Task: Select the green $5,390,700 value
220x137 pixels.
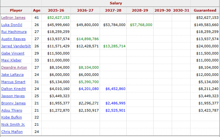Action: (x=89, y=82)
